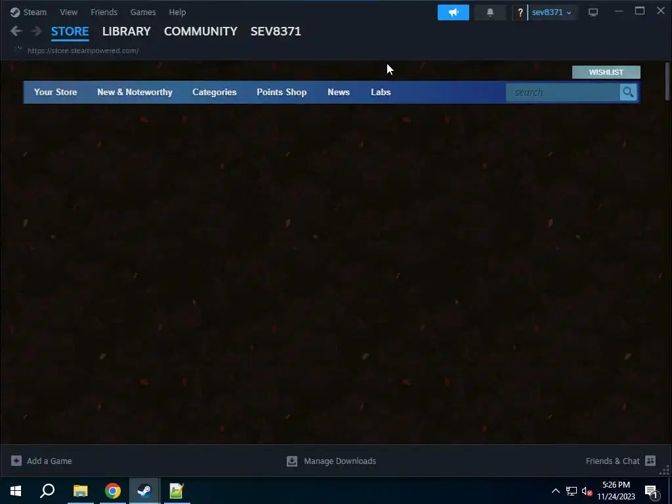Click the blue megaphone announcements button
672x504 pixels.
click(x=453, y=12)
